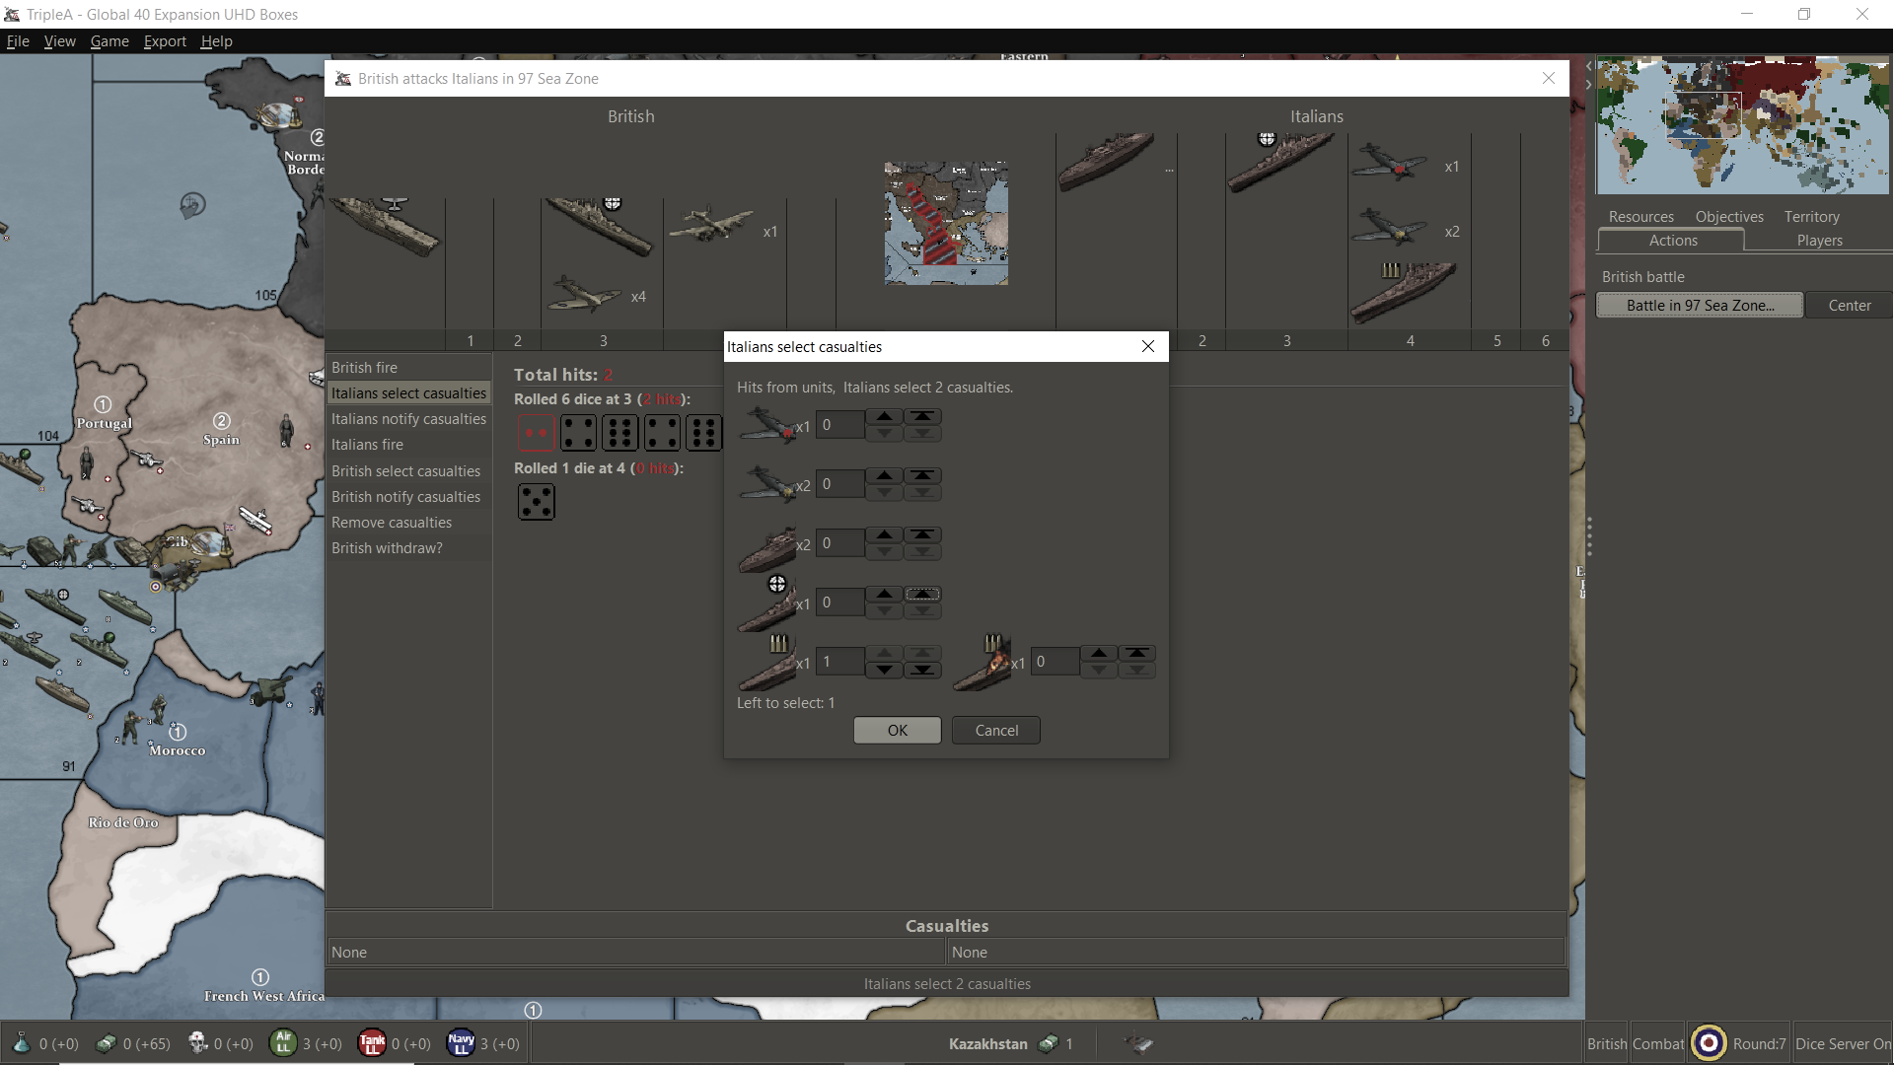Click the yellow-nosed fighter x2 icon in casualty dialog

coord(767,484)
